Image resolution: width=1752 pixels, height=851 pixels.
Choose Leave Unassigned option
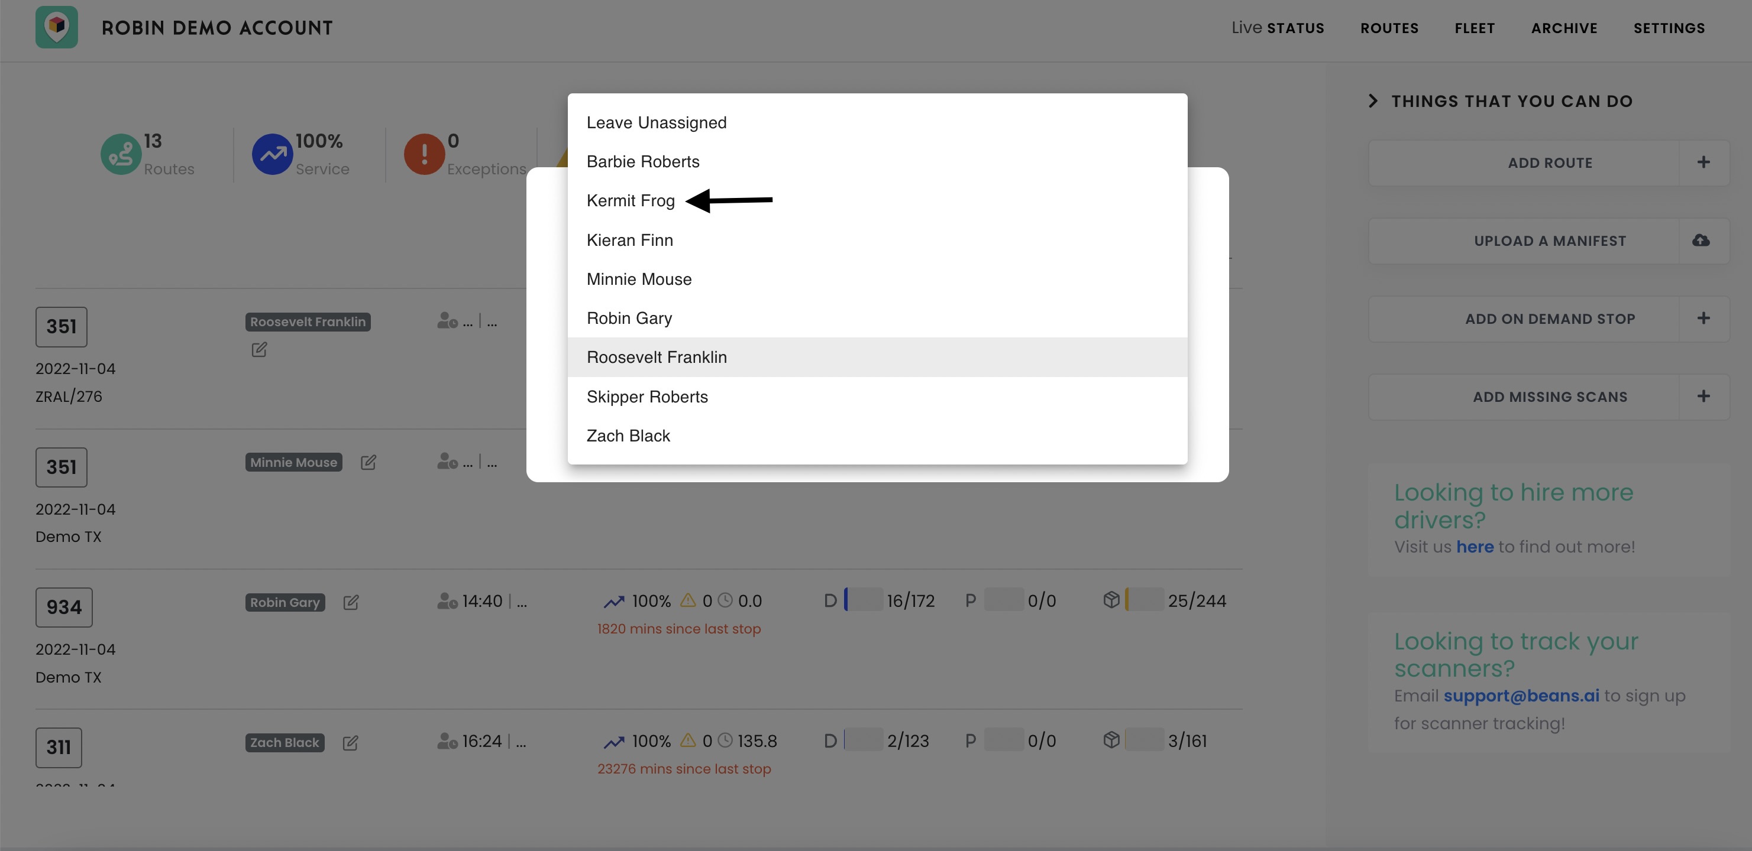click(x=657, y=123)
